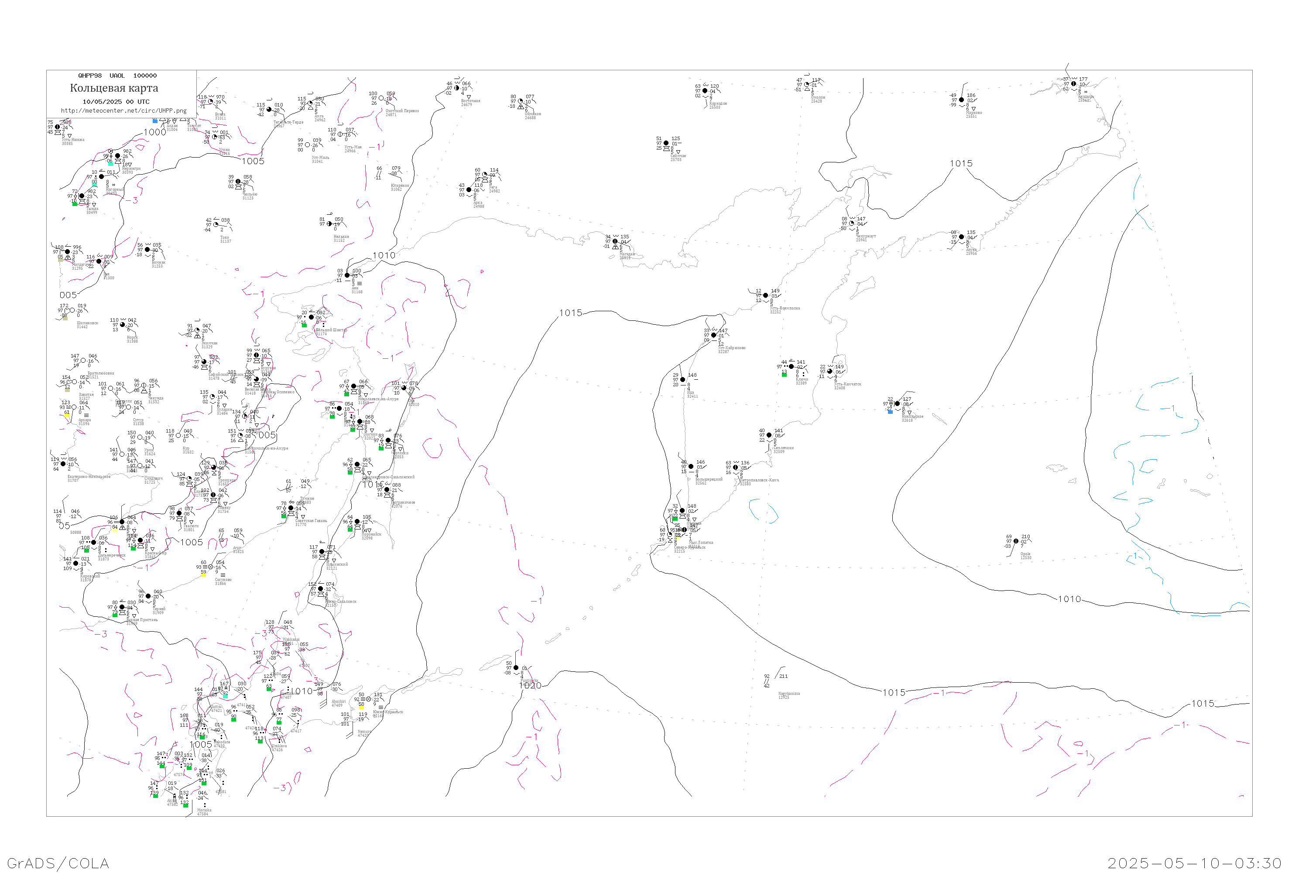
Task: Click the cyan square at Нерюнгри station
Action: (x=110, y=164)
